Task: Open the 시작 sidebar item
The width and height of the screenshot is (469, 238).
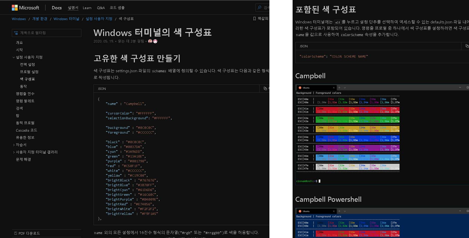Action: pos(19,50)
